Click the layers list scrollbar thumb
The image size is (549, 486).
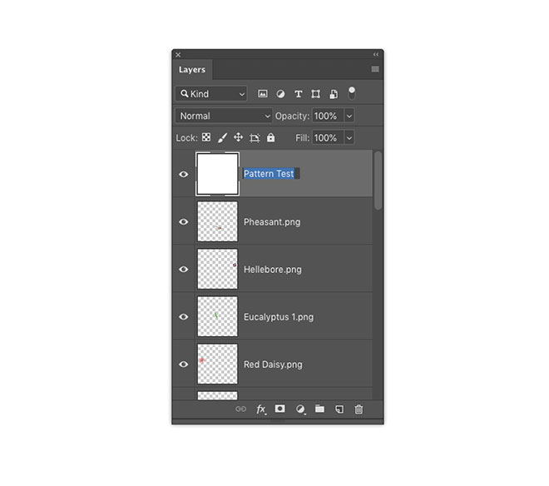click(378, 181)
